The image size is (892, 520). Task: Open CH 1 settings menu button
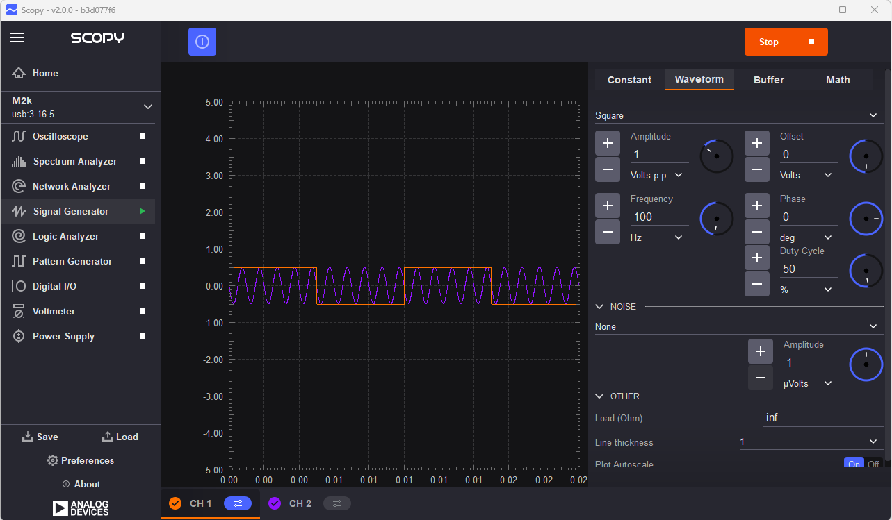[238, 503]
